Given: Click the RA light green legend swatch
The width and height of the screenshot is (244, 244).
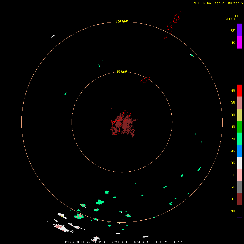Looking at the screenshot, I should (239, 139).
